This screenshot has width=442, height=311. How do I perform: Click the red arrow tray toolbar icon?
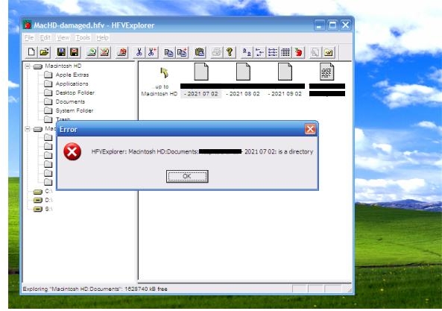[121, 52]
